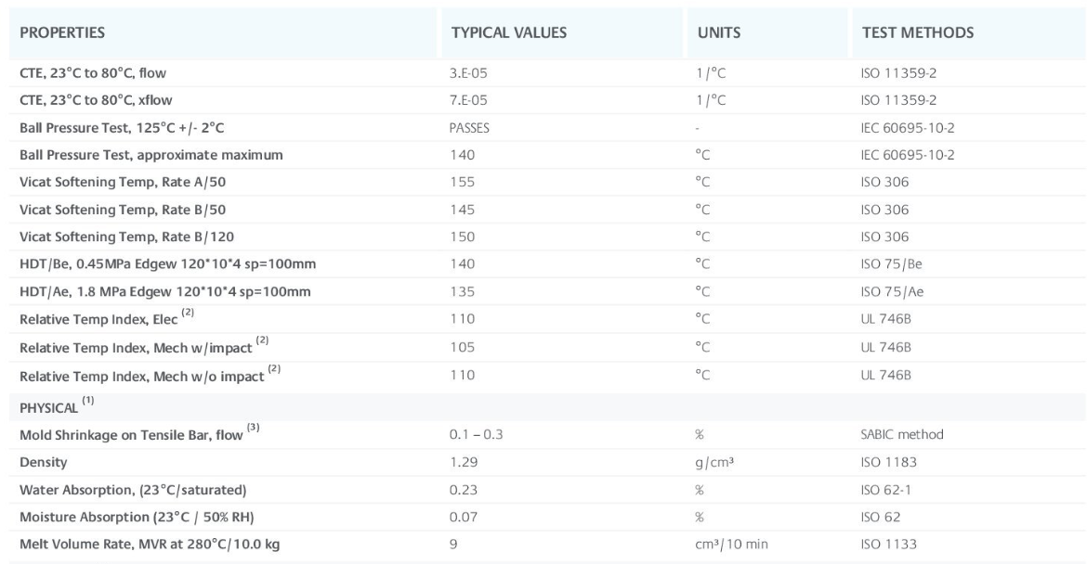Select the HDT/Ae, 1.8 MPa property label
This screenshot has width=1087, height=564.
coord(167,292)
